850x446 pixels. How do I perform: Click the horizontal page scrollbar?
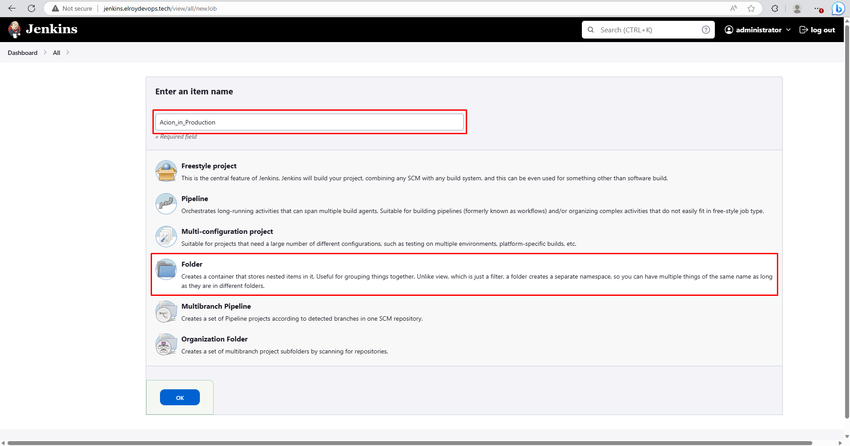pyautogui.click(x=410, y=443)
